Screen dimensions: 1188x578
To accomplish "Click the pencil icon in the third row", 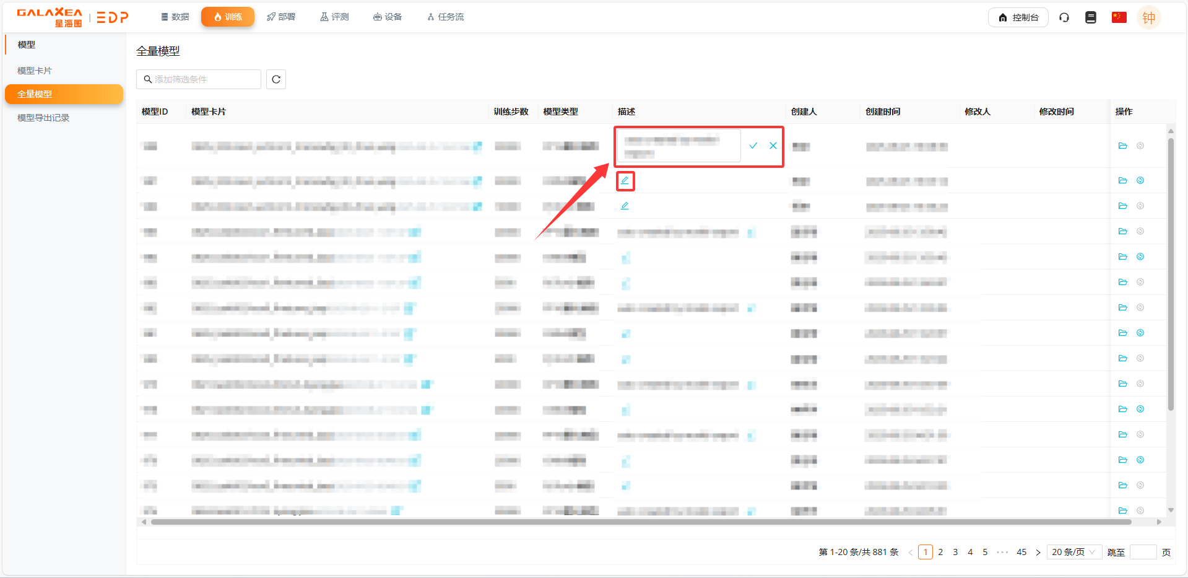I will (x=625, y=206).
